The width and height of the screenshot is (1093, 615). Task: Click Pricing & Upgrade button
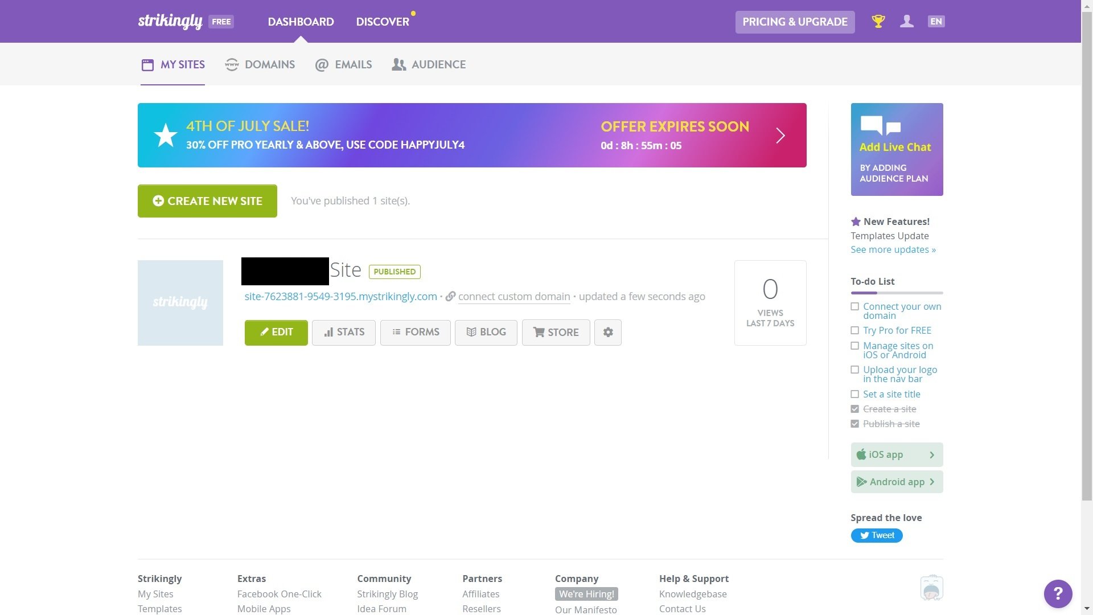795,22
